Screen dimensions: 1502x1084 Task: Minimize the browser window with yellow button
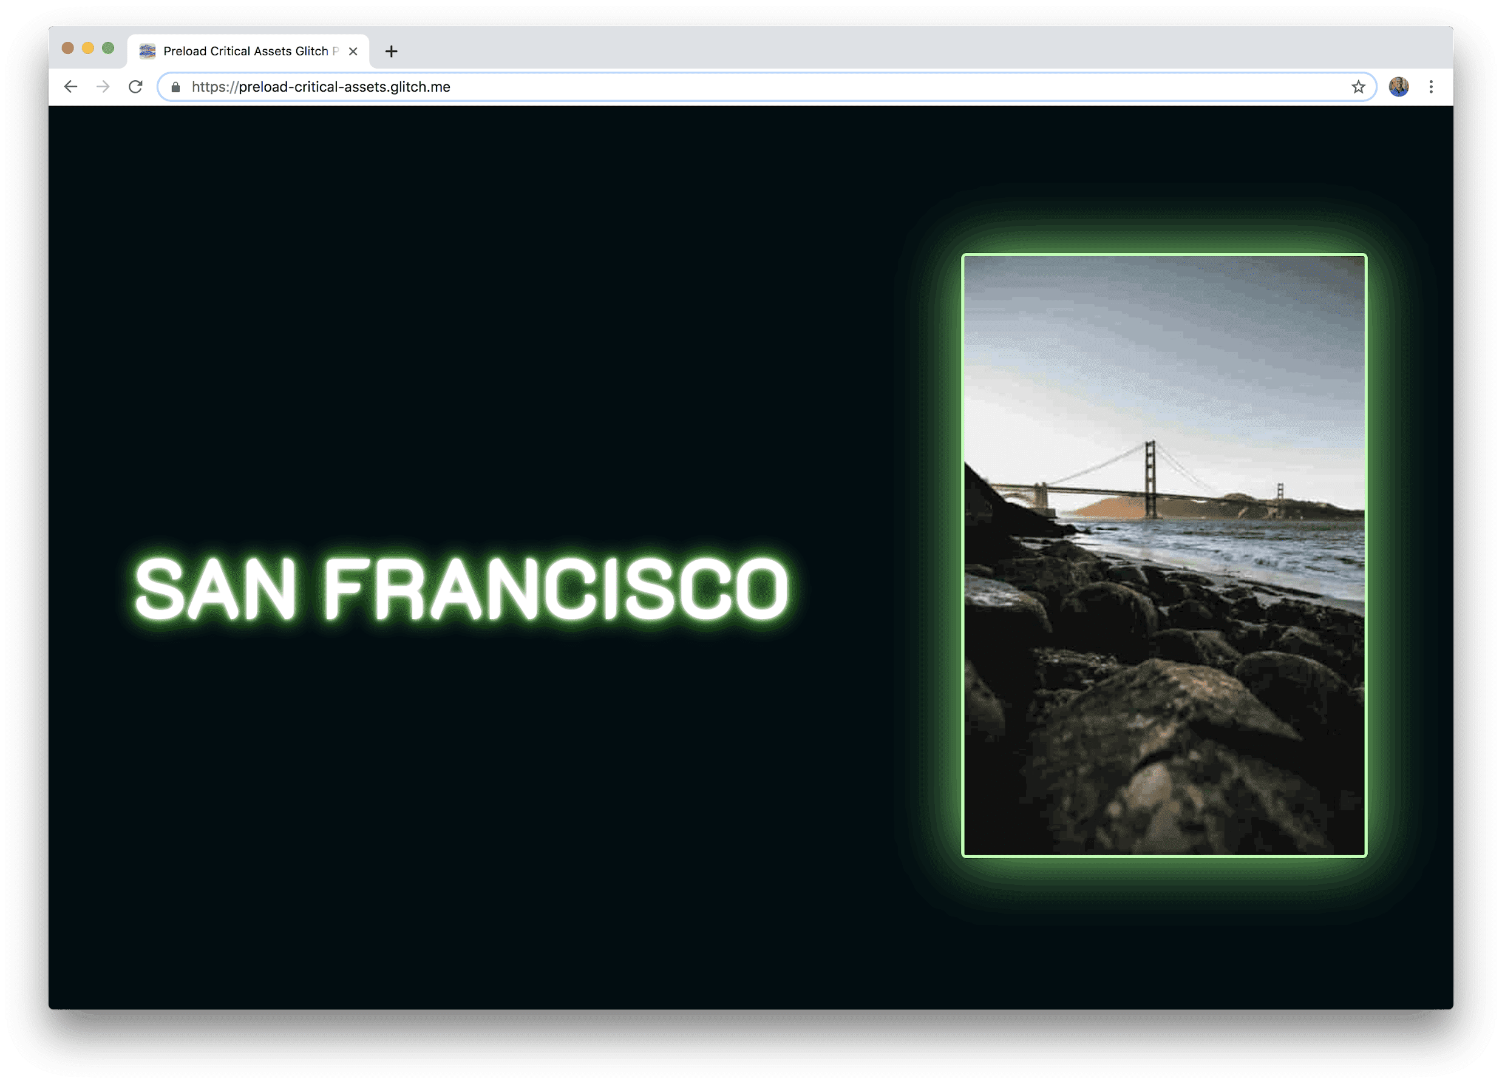88,48
